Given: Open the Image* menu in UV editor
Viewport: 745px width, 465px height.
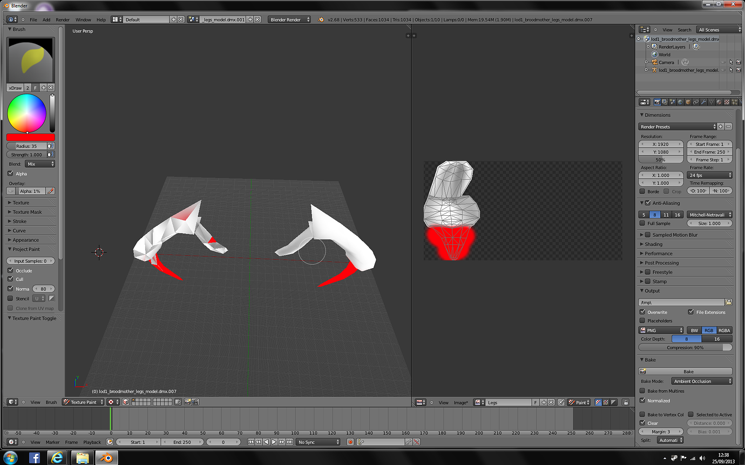Looking at the screenshot, I should [x=460, y=402].
